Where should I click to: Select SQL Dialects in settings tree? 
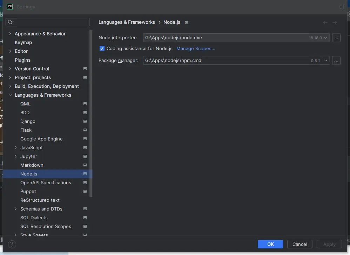click(x=34, y=218)
